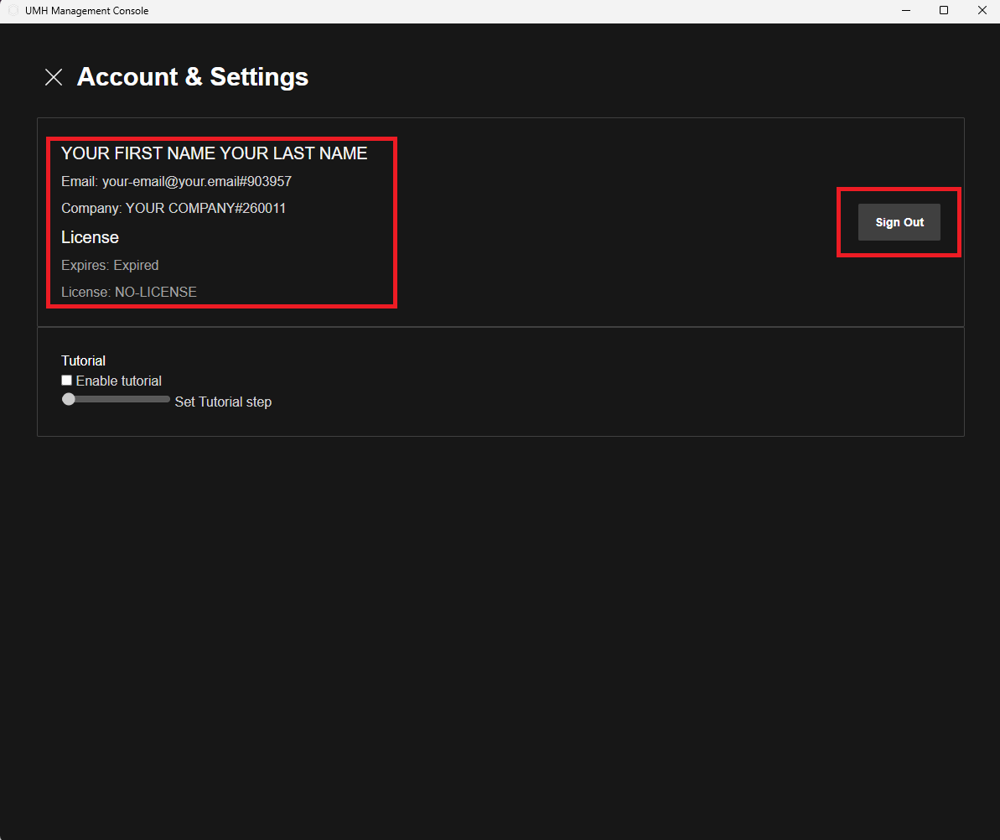This screenshot has width=1000, height=840.
Task: Click the email address line
Action: pos(176,181)
